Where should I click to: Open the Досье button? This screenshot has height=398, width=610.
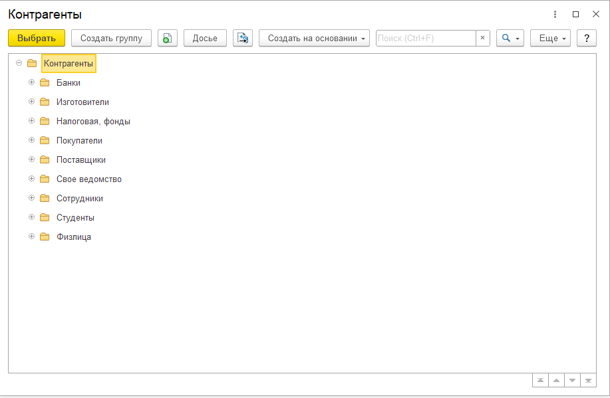205,38
